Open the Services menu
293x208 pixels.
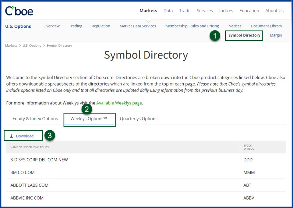tap(205, 11)
